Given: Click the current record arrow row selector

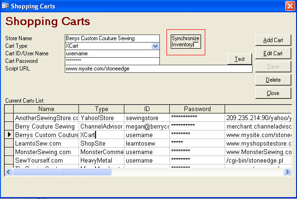Looking at the screenshot, I should click(9, 135).
